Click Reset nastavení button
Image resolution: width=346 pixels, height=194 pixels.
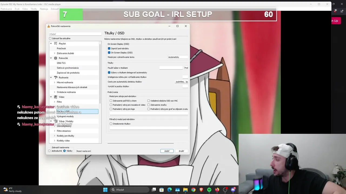[84, 151]
